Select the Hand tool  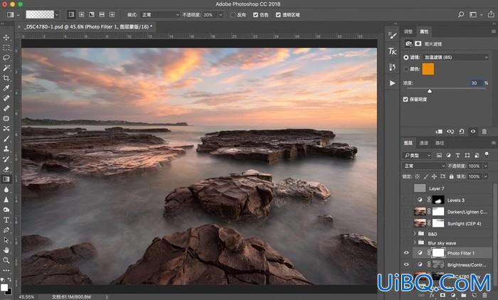(6, 250)
